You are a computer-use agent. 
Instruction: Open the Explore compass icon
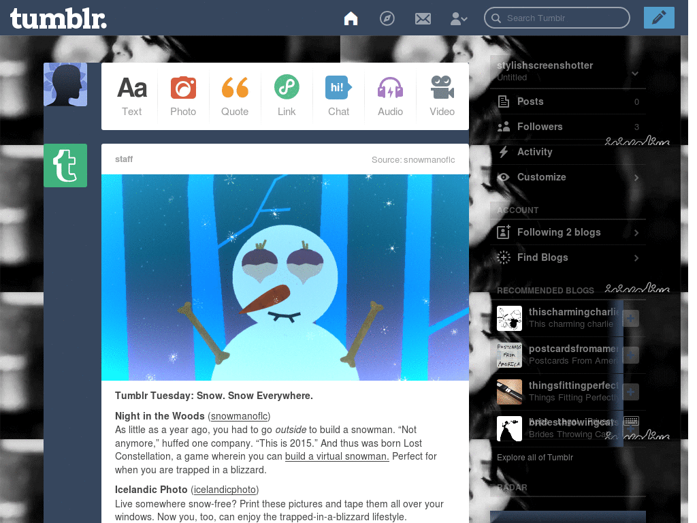(387, 18)
